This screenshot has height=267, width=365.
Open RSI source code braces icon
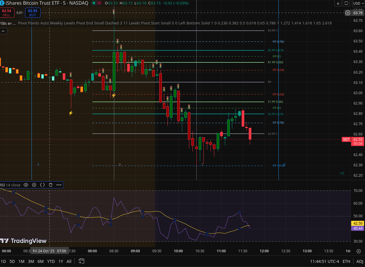pyautogui.click(x=42, y=185)
